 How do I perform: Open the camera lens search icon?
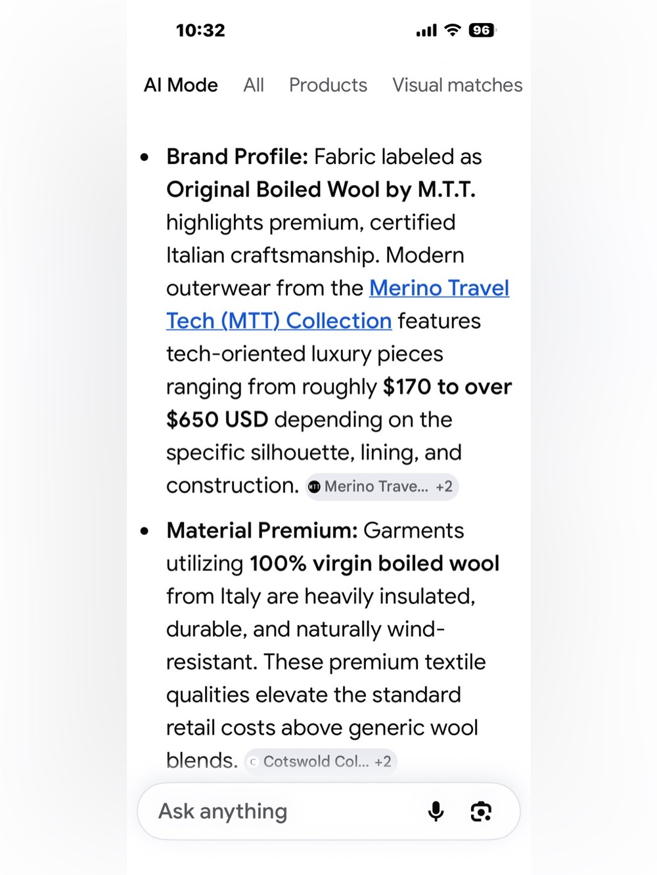[481, 811]
